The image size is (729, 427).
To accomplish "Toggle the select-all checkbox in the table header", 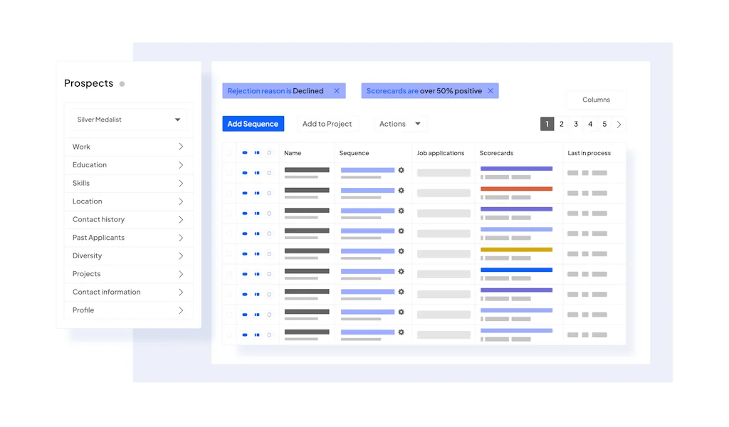I will [x=229, y=153].
